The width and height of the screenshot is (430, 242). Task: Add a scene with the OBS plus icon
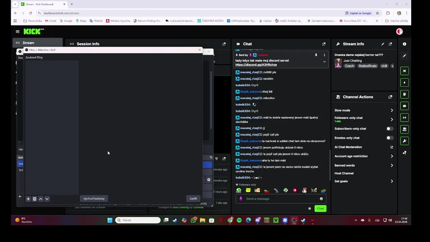click(x=20, y=196)
